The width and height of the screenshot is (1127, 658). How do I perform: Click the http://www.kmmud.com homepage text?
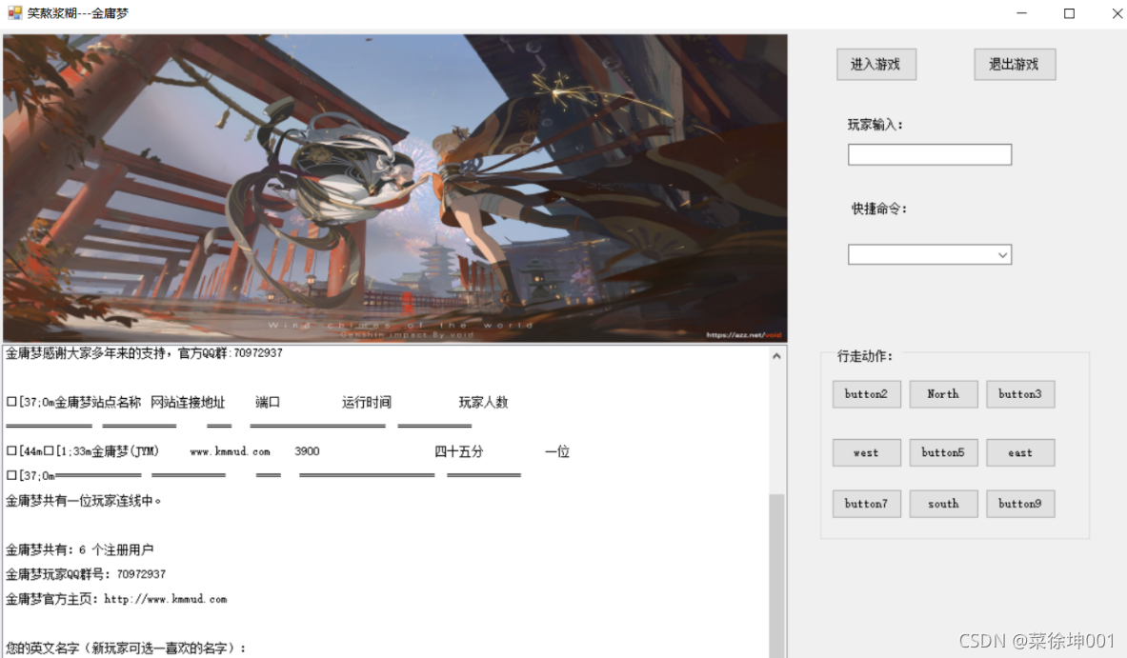click(x=166, y=599)
